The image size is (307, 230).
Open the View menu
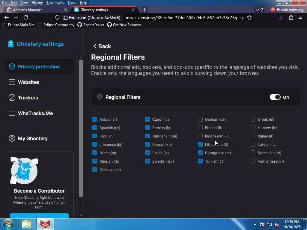coord(24,3)
